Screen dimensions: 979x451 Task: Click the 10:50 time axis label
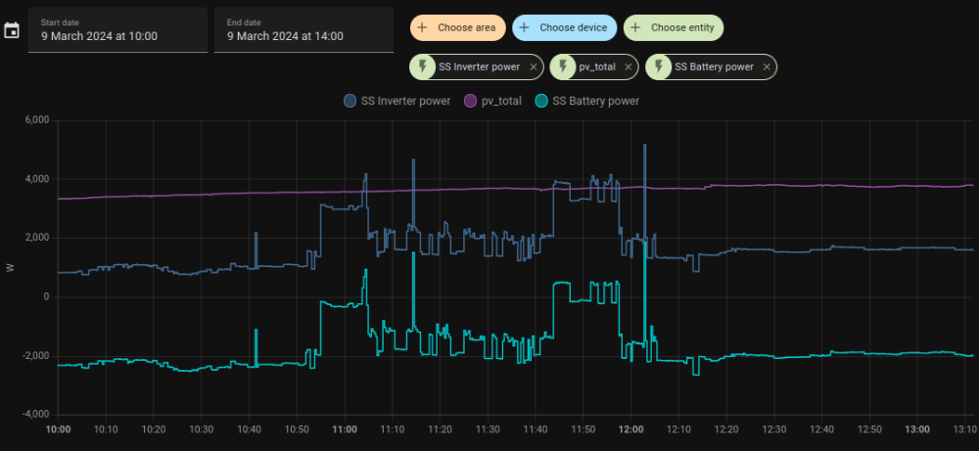pyautogui.click(x=297, y=429)
